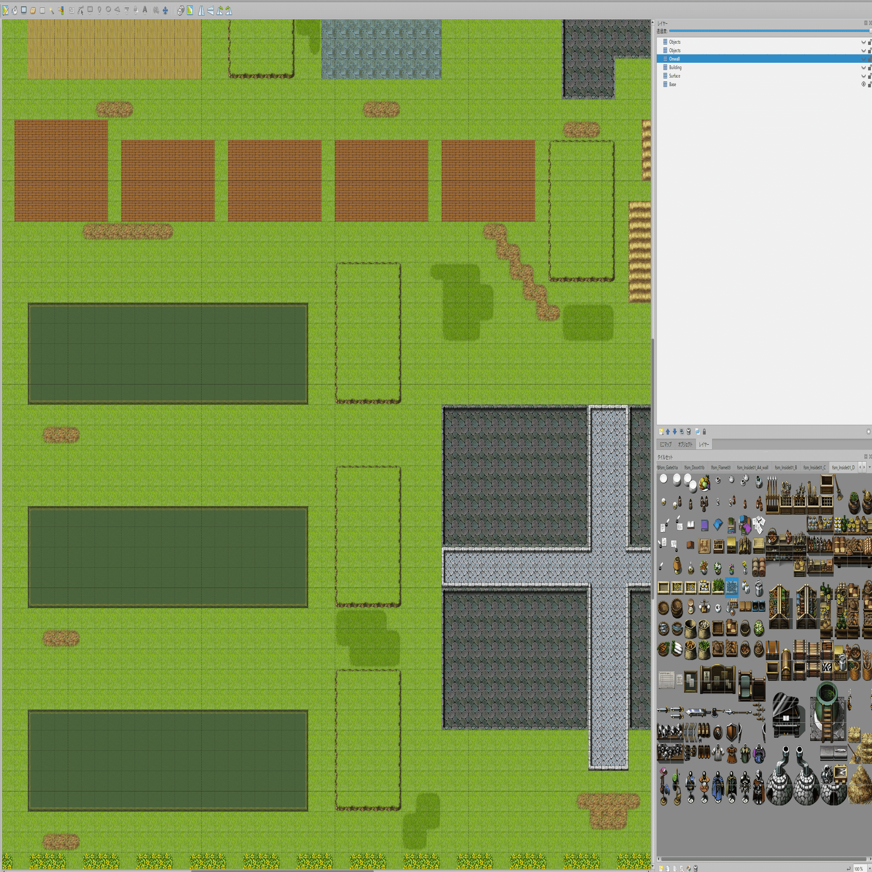Select the Bucket Fill tool
Image resolution: width=872 pixels, height=872 pixels.
pos(14,10)
